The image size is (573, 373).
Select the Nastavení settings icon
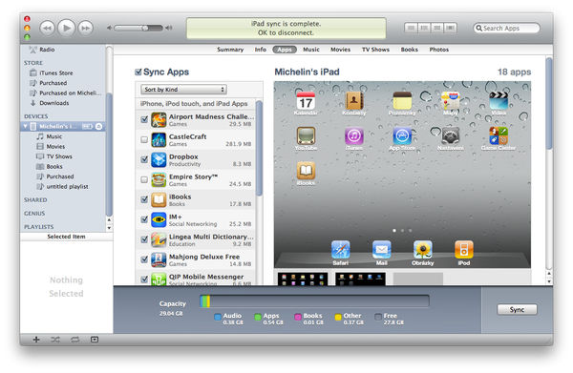(x=450, y=136)
